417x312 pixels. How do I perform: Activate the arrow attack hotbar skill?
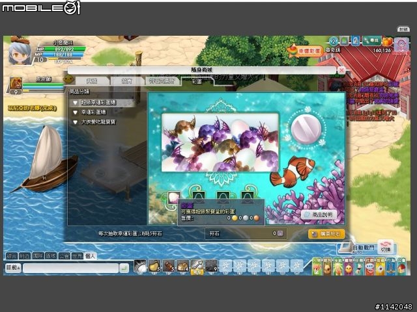click(197, 266)
